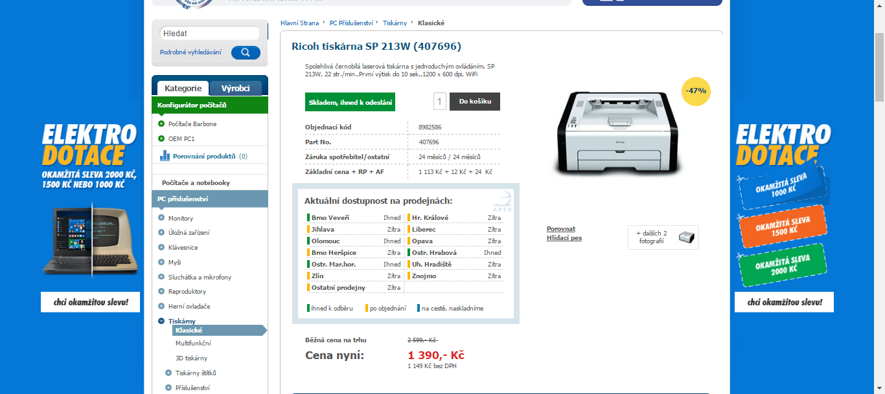Screen dimensions: 885x394
Task: Expand the Myši category
Action: [x=161, y=262]
